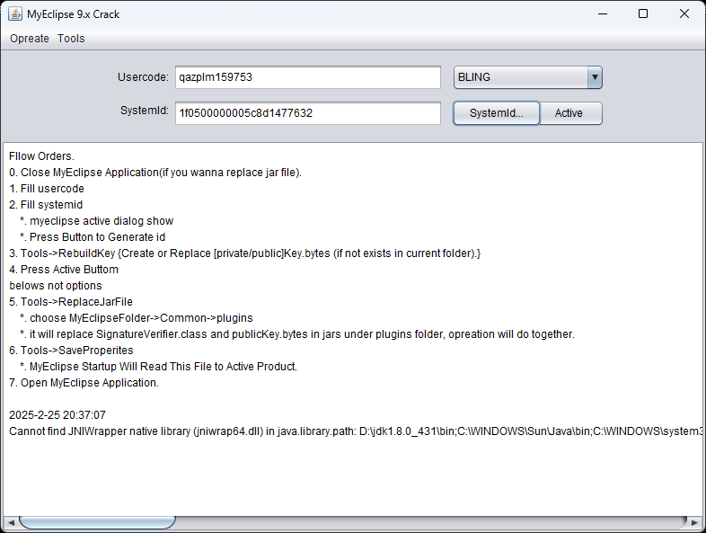Minimize the MyEclipse 9.x Crack window
The height and width of the screenshot is (533, 706).
pyautogui.click(x=603, y=14)
